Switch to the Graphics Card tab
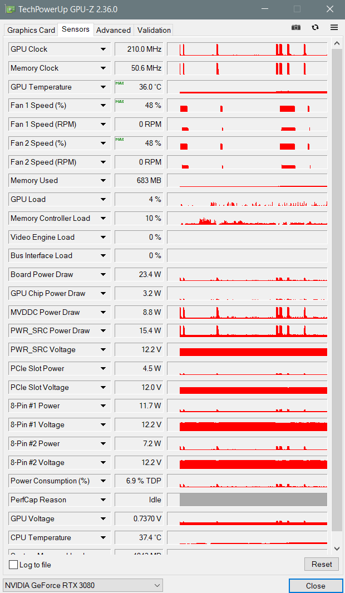Screen dimensions: 345x593 [31, 30]
